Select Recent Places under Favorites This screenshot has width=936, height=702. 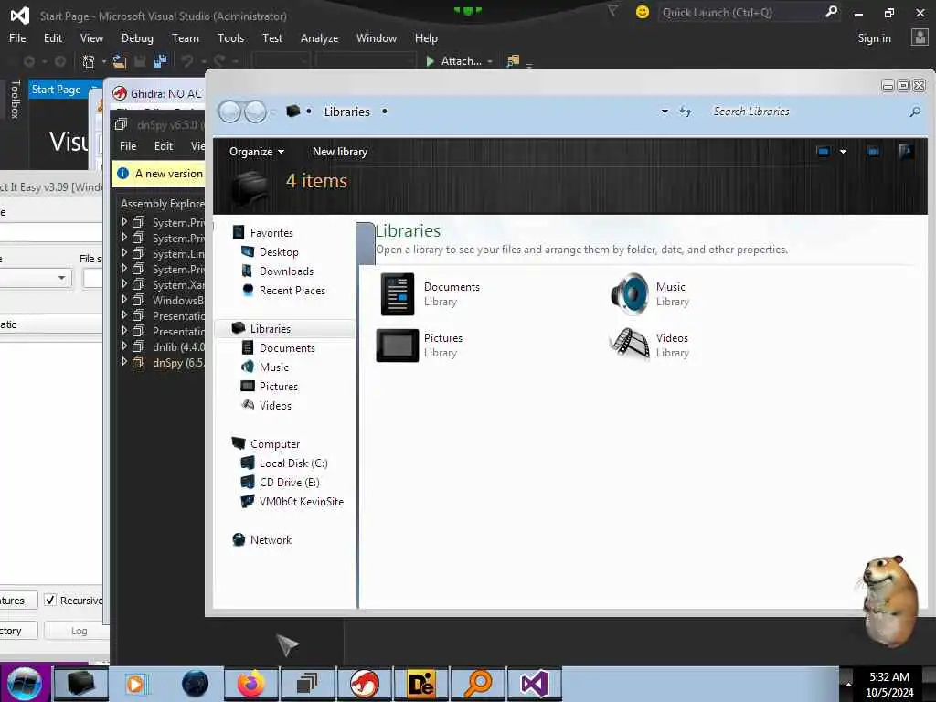coord(292,290)
